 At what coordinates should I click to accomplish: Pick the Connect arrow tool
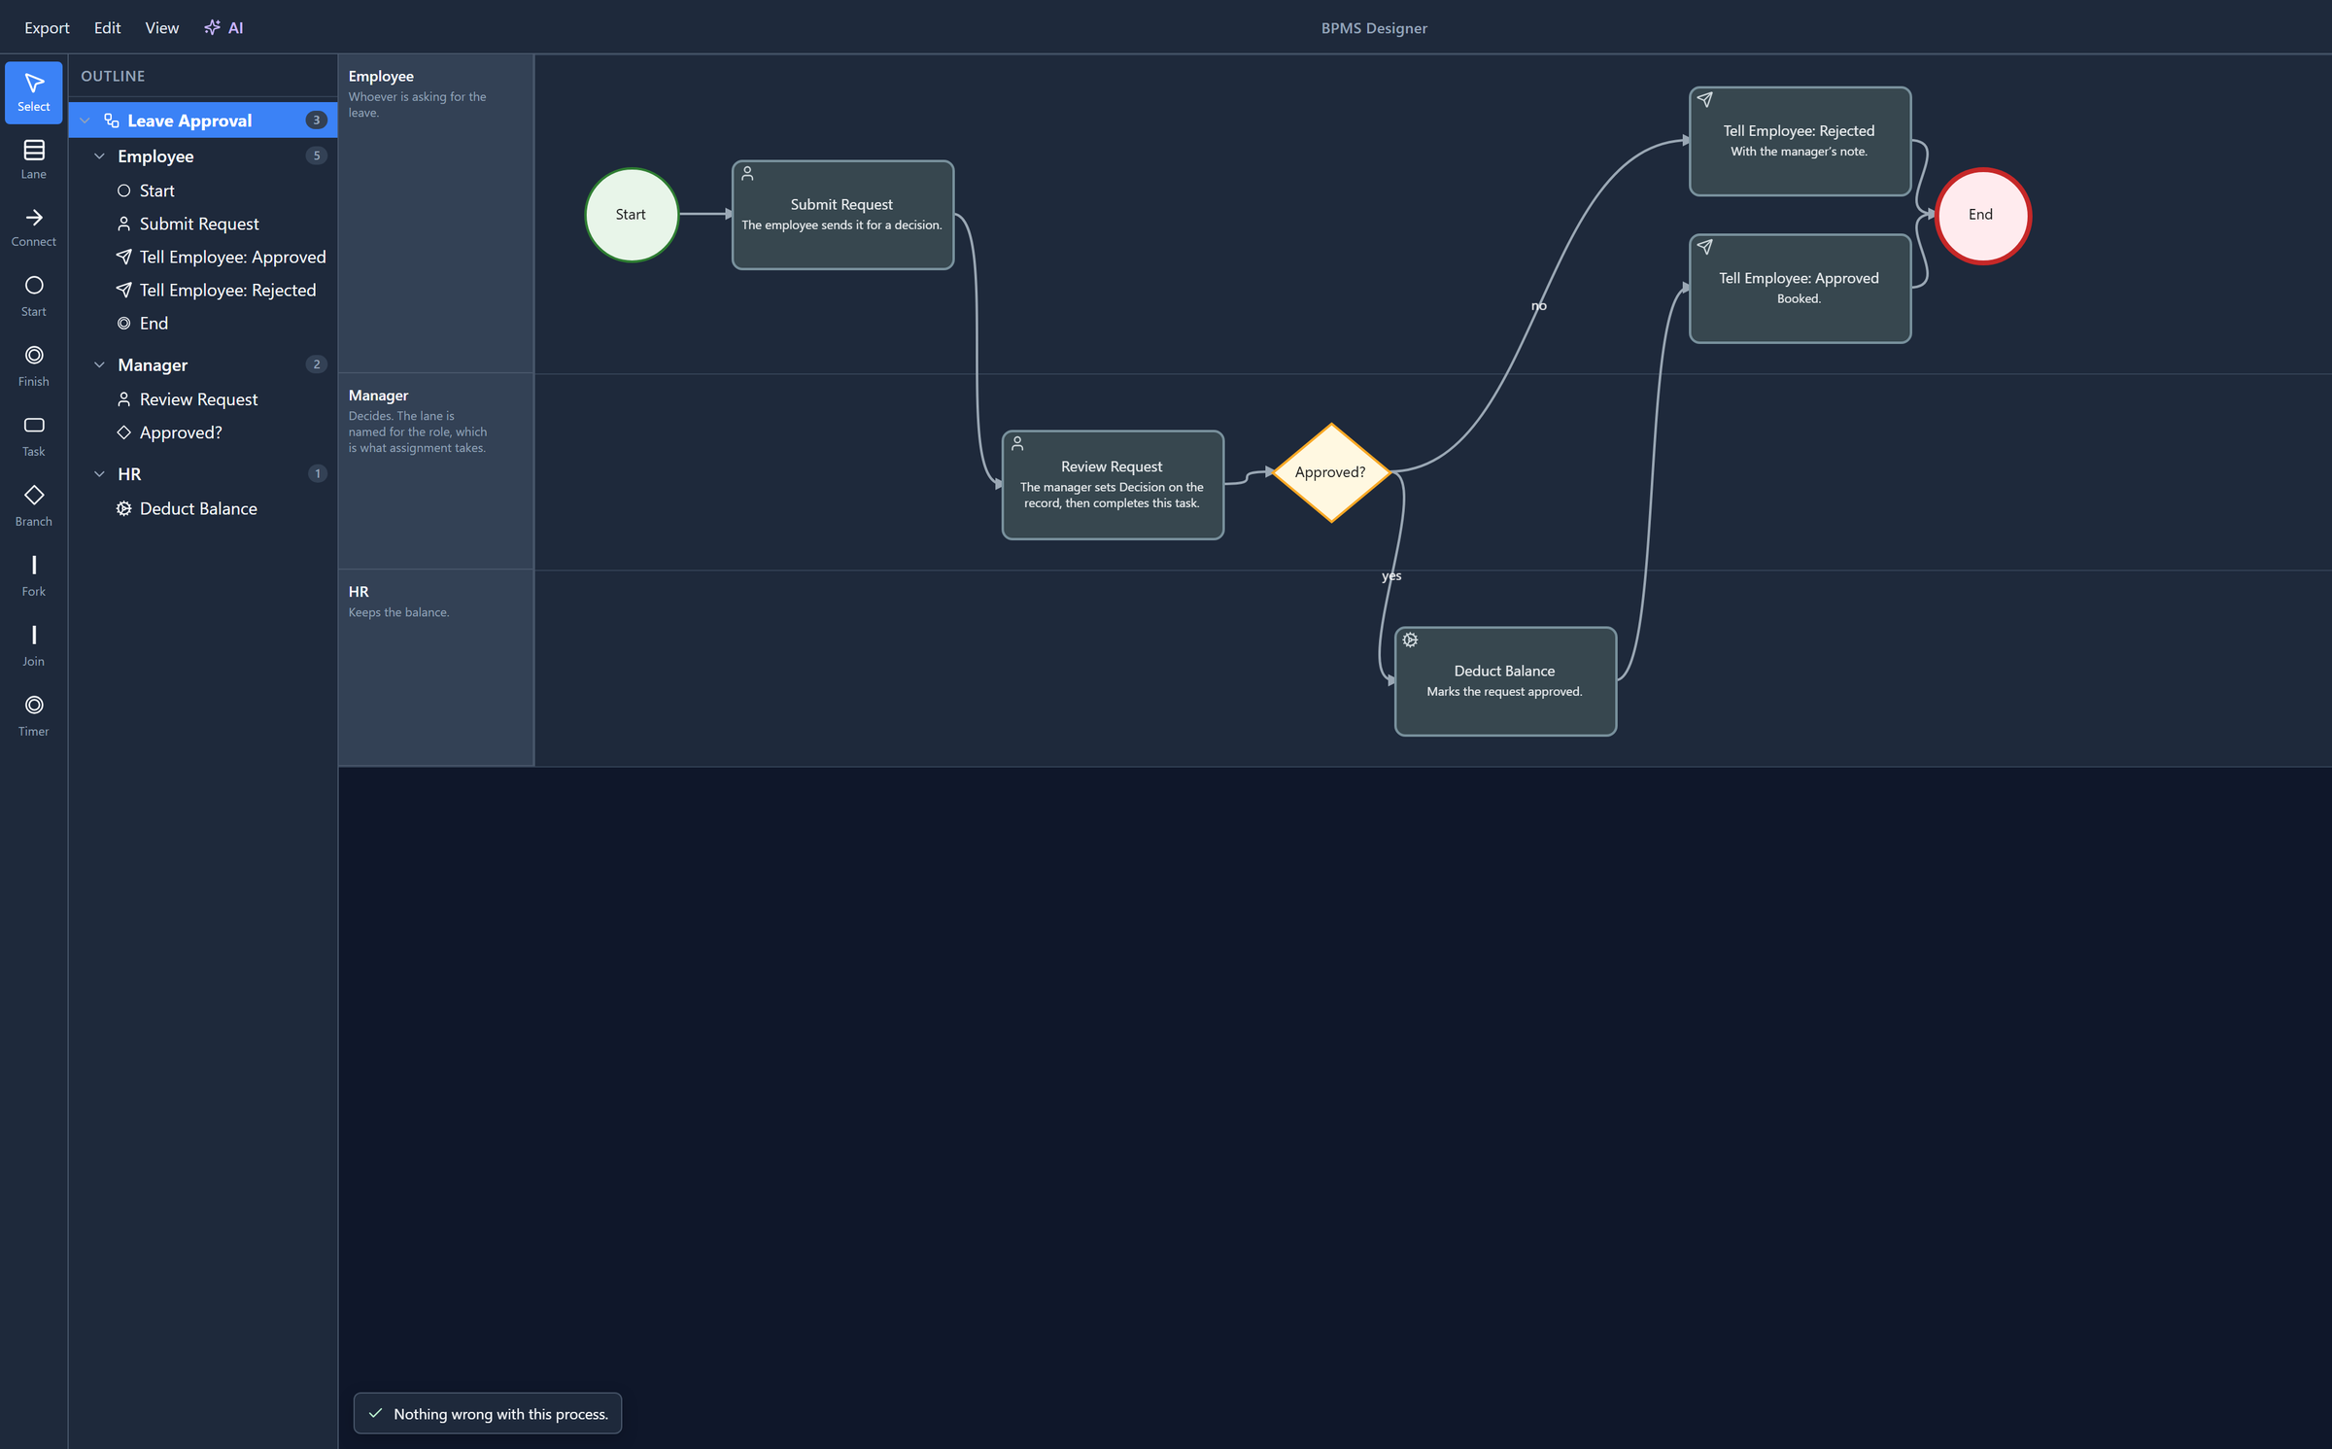34,227
